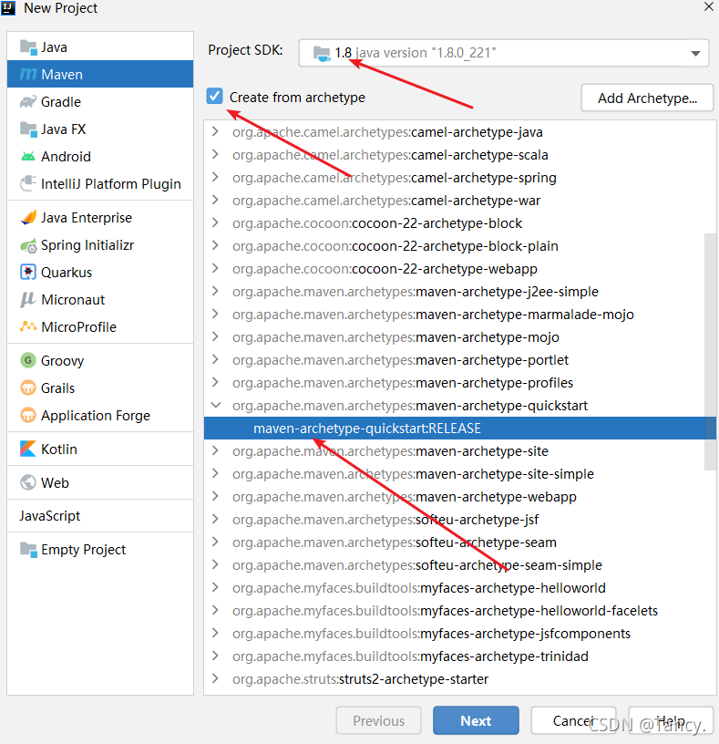Select myfaces-archetype-trinidad row
This screenshot has width=719, height=744.
coord(459,656)
